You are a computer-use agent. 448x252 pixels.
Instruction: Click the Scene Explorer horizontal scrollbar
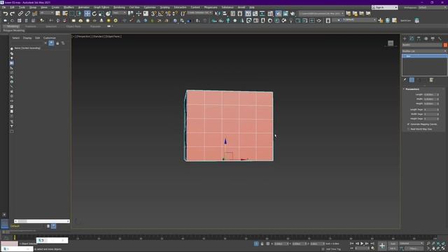click(42, 221)
